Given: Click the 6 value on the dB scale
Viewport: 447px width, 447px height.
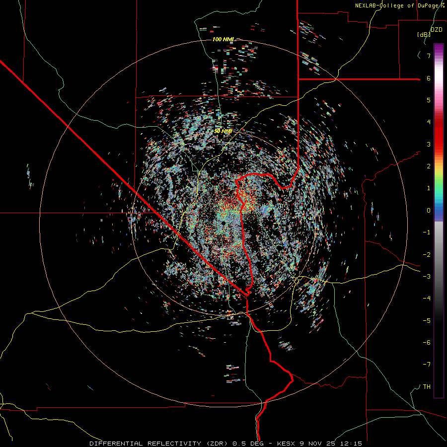Looking at the screenshot, I should [429, 78].
